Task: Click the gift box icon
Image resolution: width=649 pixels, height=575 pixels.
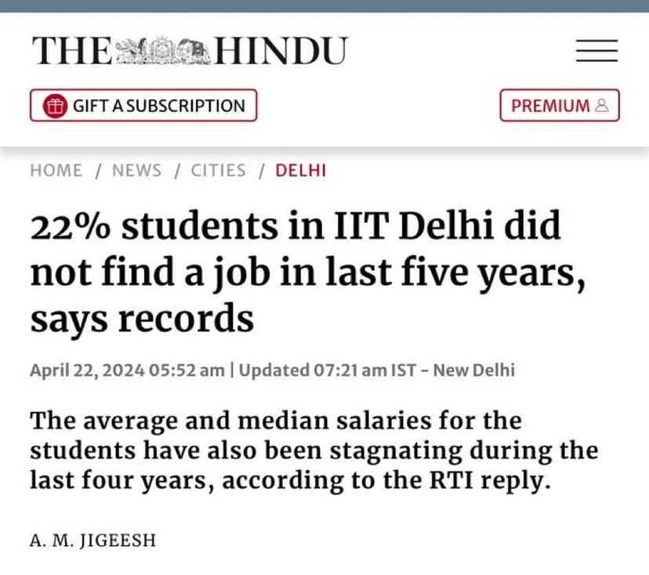Action: click(54, 106)
